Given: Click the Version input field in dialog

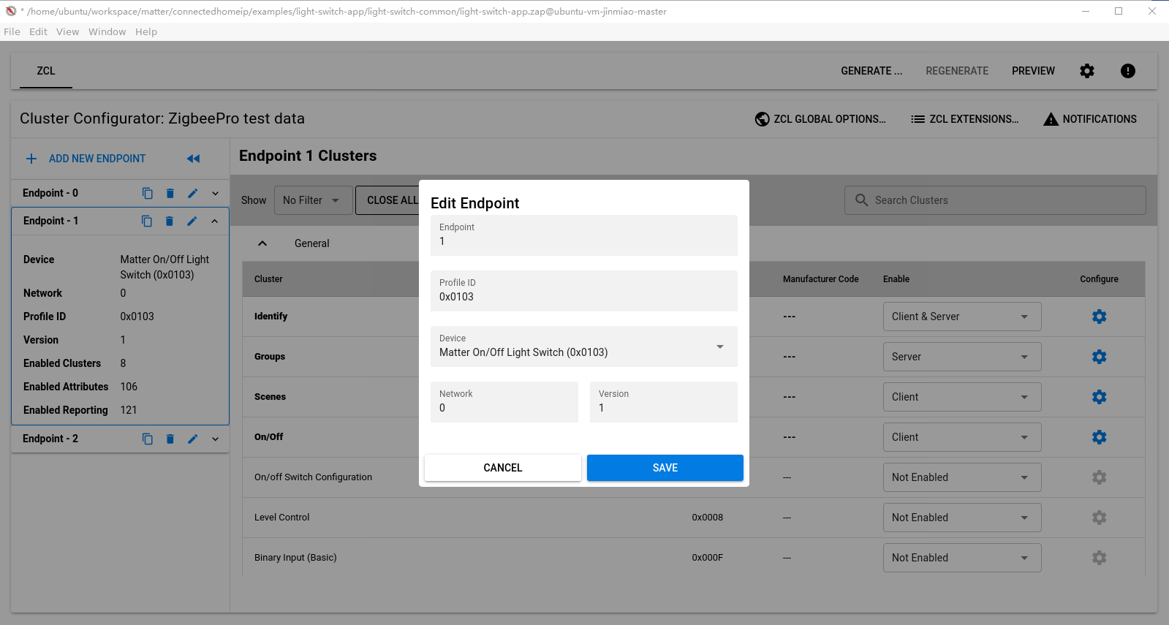Looking at the screenshot, I should pos(664,402).
